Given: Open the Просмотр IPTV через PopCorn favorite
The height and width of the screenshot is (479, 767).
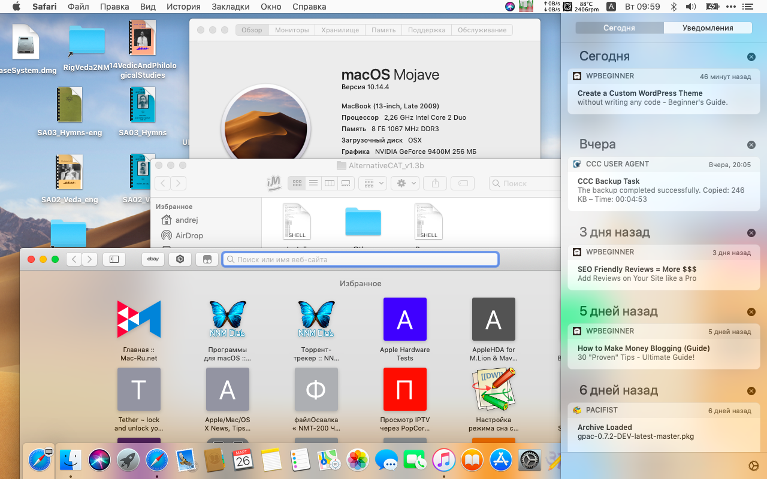Looking at the screenshot, I should 405,400.
